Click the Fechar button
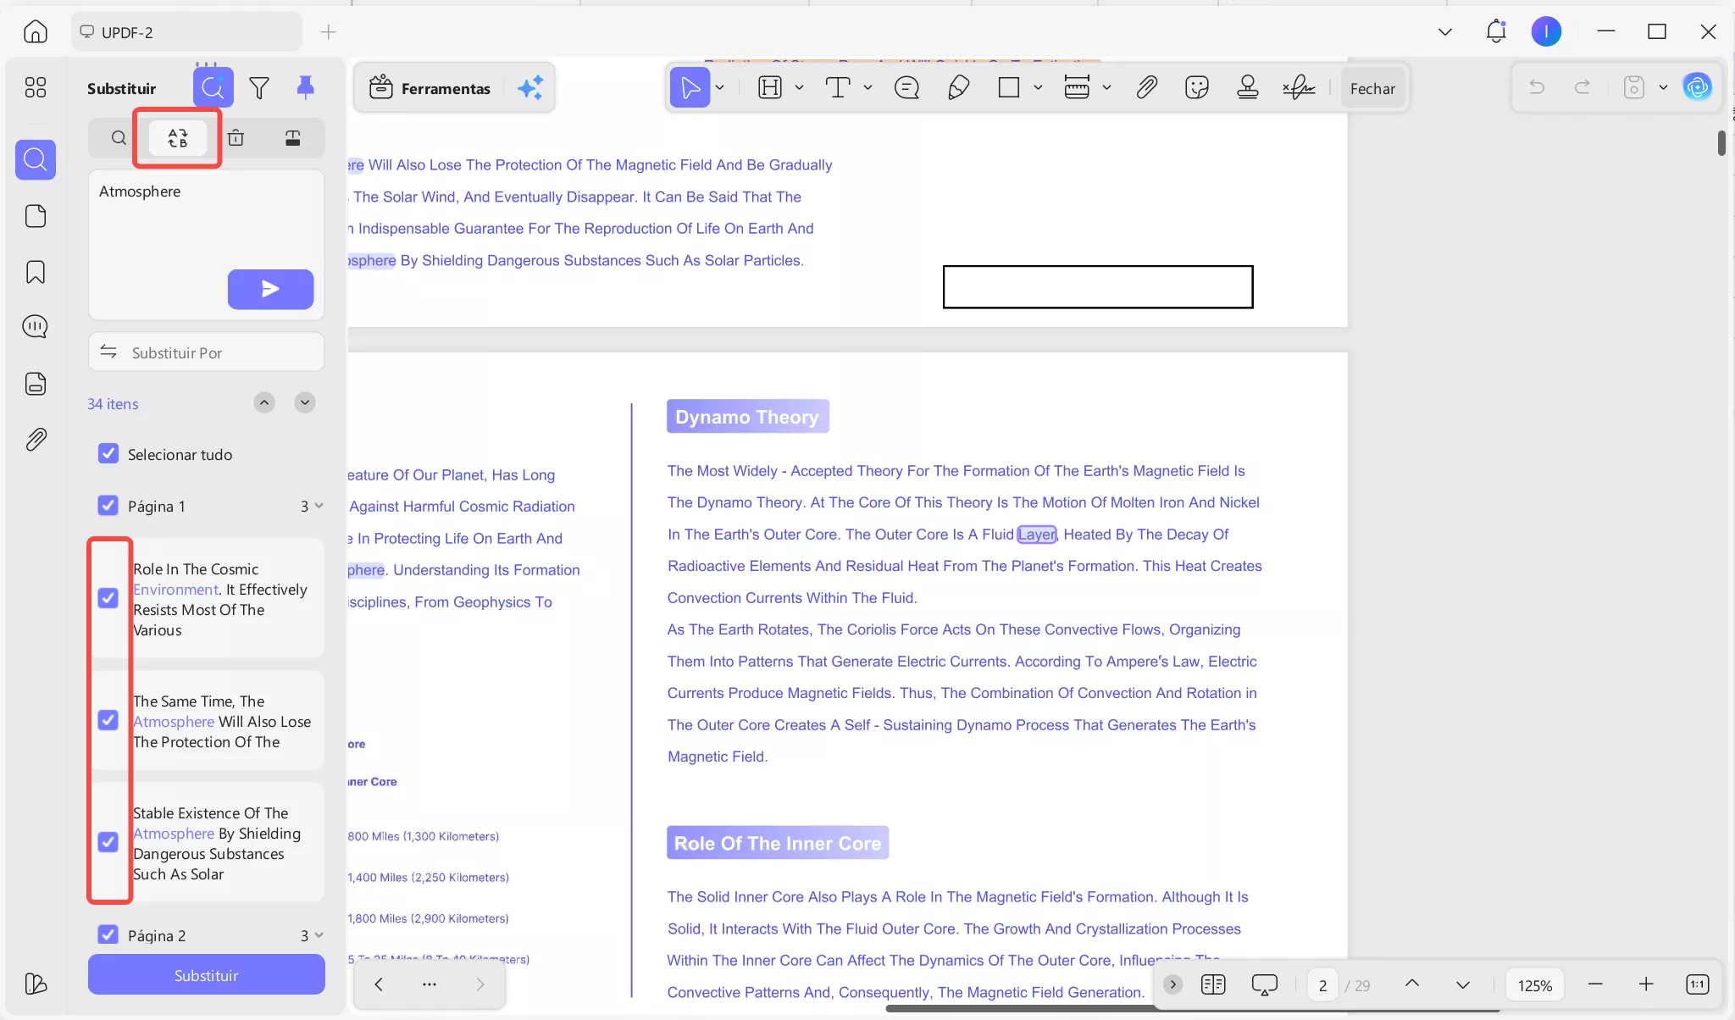This screenshot has height=1020, width=1735. [1372, 88]
